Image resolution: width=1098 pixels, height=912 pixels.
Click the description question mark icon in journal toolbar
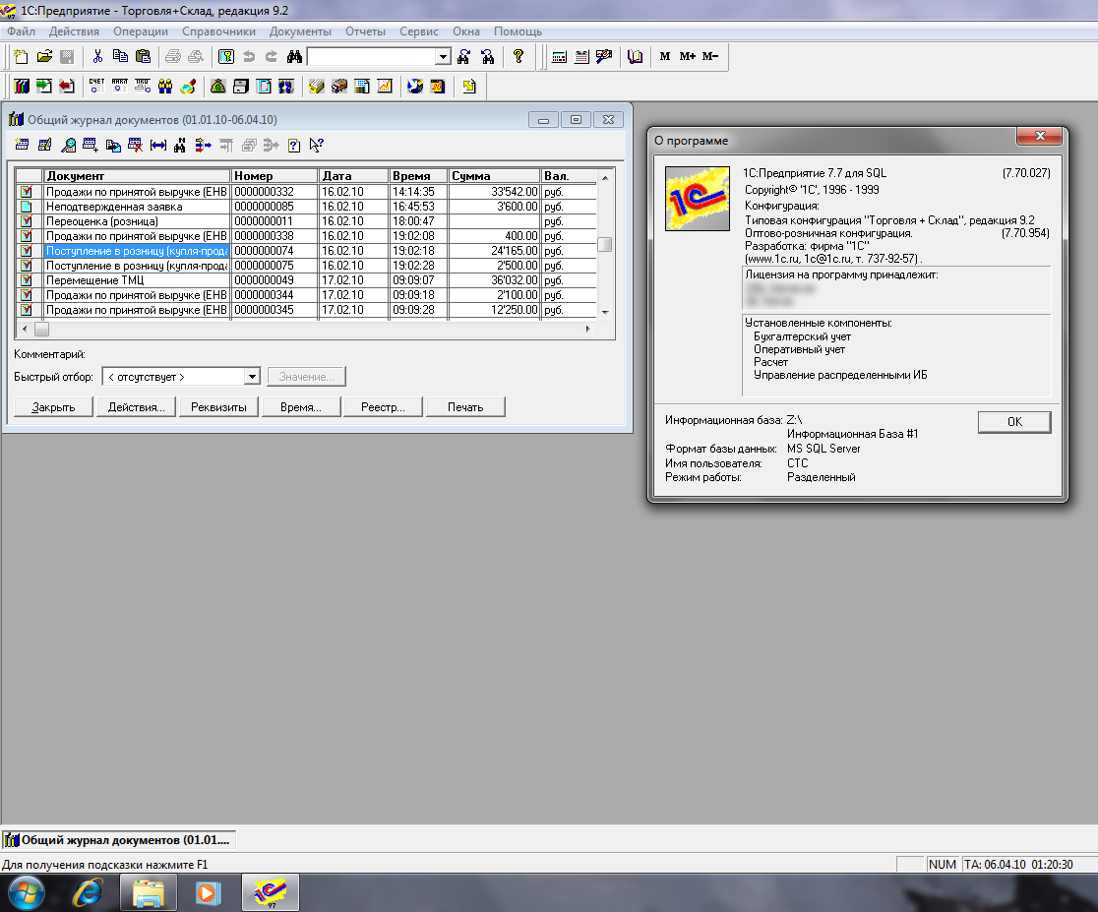click(x=294, y=145)
